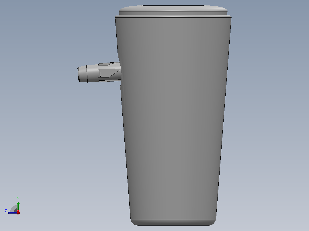The image size is (309, 231).
Task: Select the red origin ball of triad
Action: [x=18, y=213]
